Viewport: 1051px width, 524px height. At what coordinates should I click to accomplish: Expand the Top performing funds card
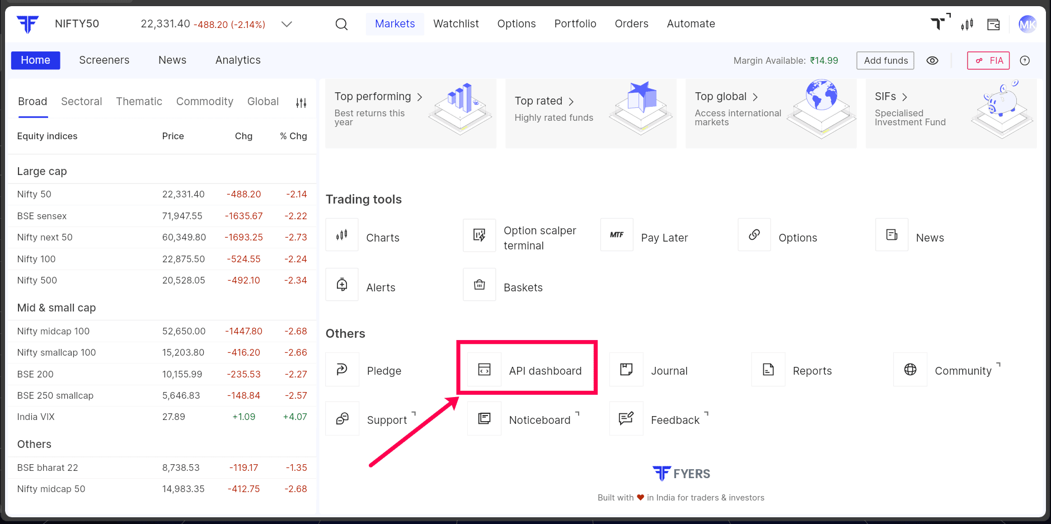coord(410,114)
